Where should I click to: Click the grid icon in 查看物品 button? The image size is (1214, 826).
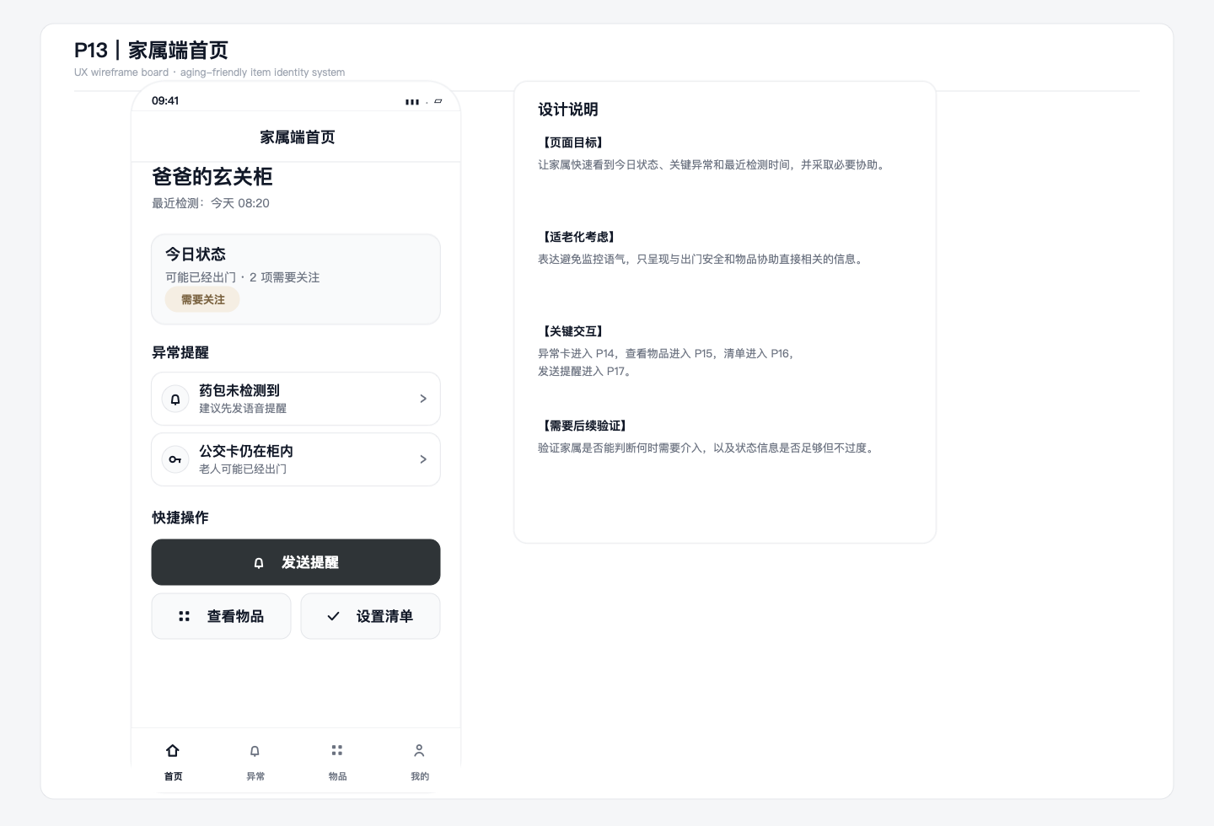184,616
